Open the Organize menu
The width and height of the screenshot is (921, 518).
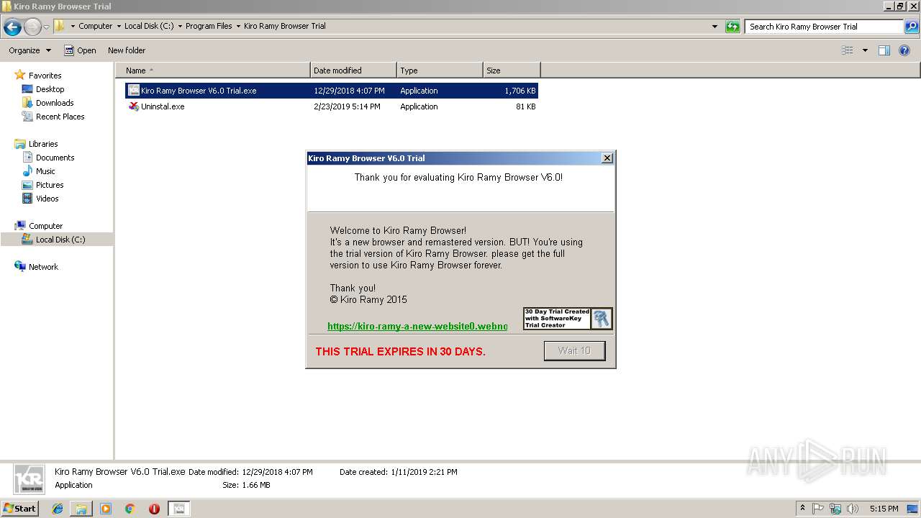pos(30,50)
